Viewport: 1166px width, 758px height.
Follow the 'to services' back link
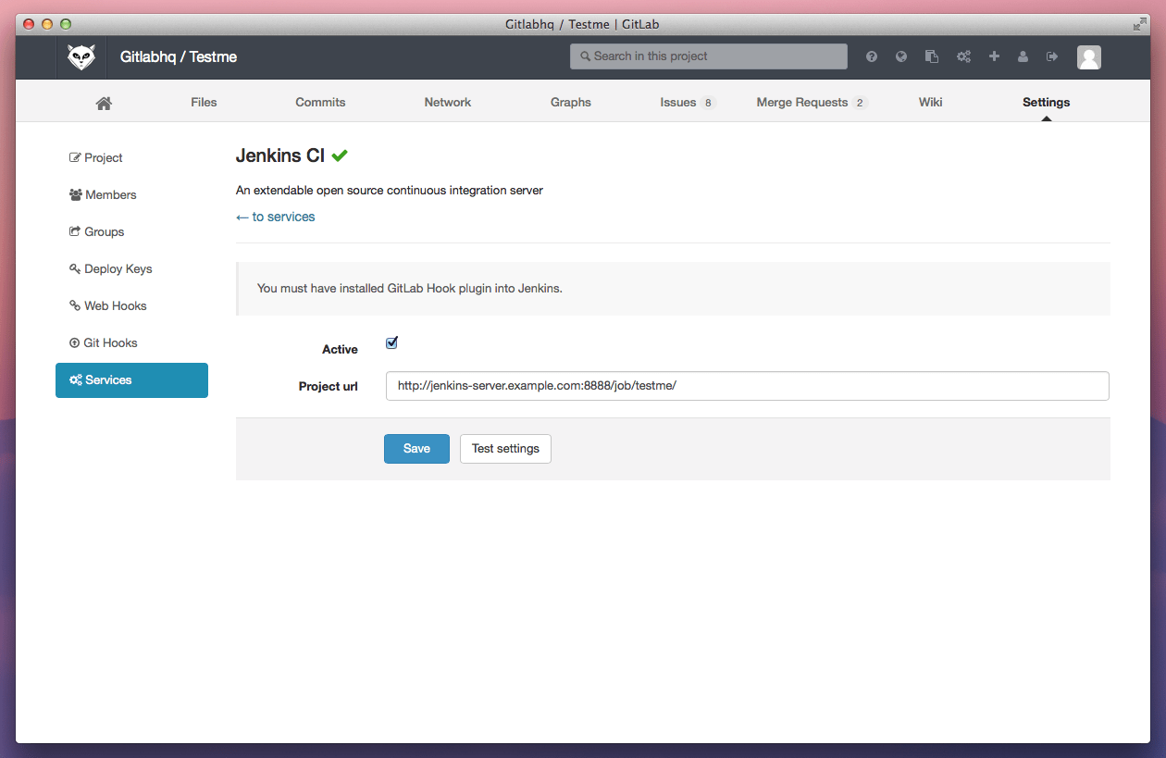(x=276, y=217)
